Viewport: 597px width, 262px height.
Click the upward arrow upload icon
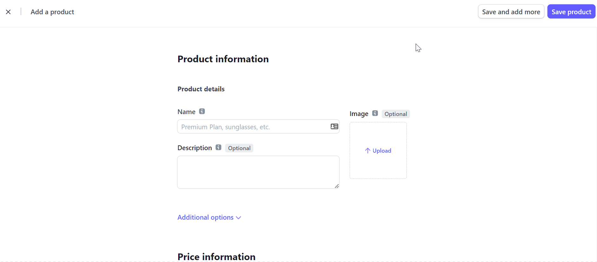click(367, 150)
